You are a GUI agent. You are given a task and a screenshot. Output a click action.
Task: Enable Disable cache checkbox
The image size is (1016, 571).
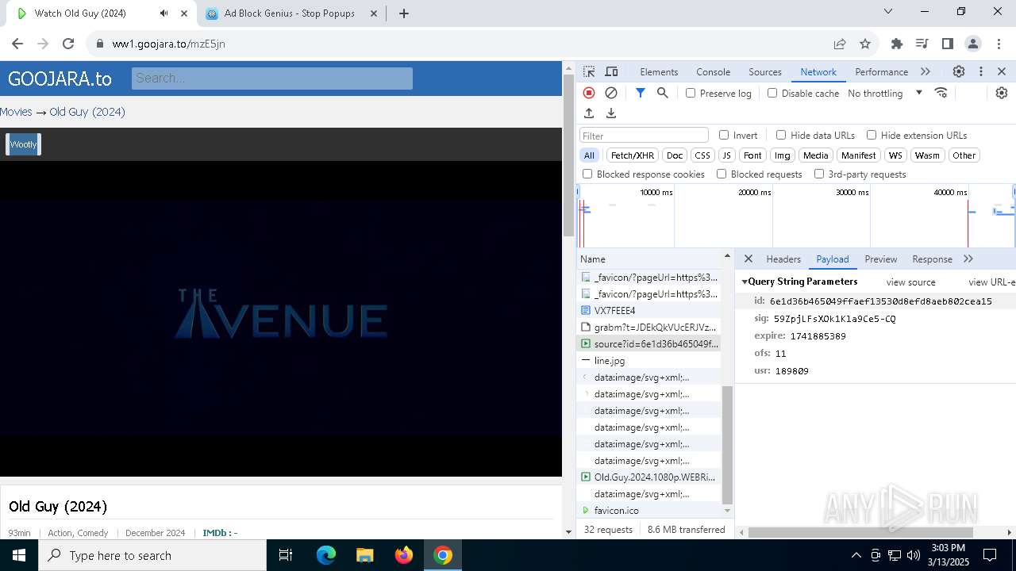pyautogui.click(x=772, y=93)
